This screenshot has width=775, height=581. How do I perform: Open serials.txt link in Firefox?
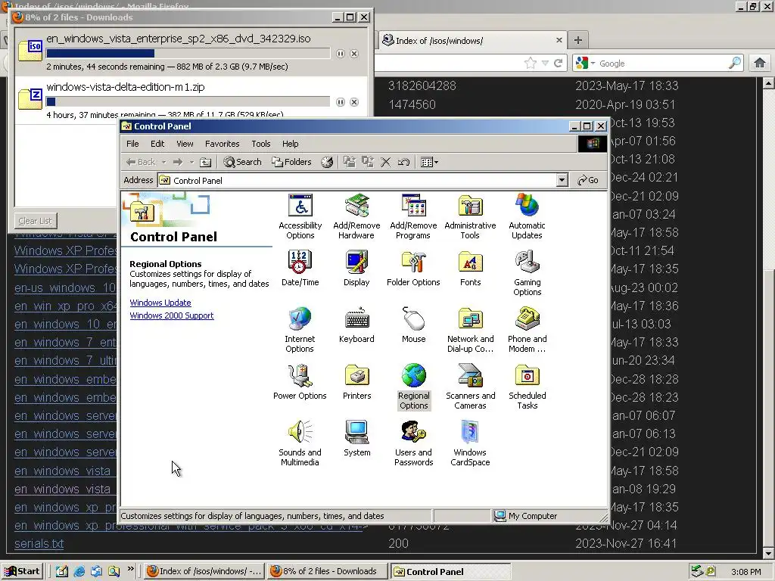pos(39,543)
